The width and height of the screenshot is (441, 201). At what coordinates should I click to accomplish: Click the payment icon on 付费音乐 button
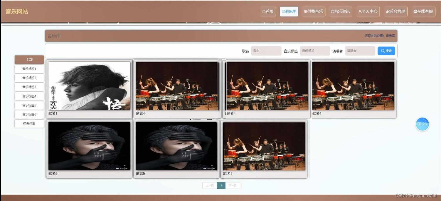305,11
